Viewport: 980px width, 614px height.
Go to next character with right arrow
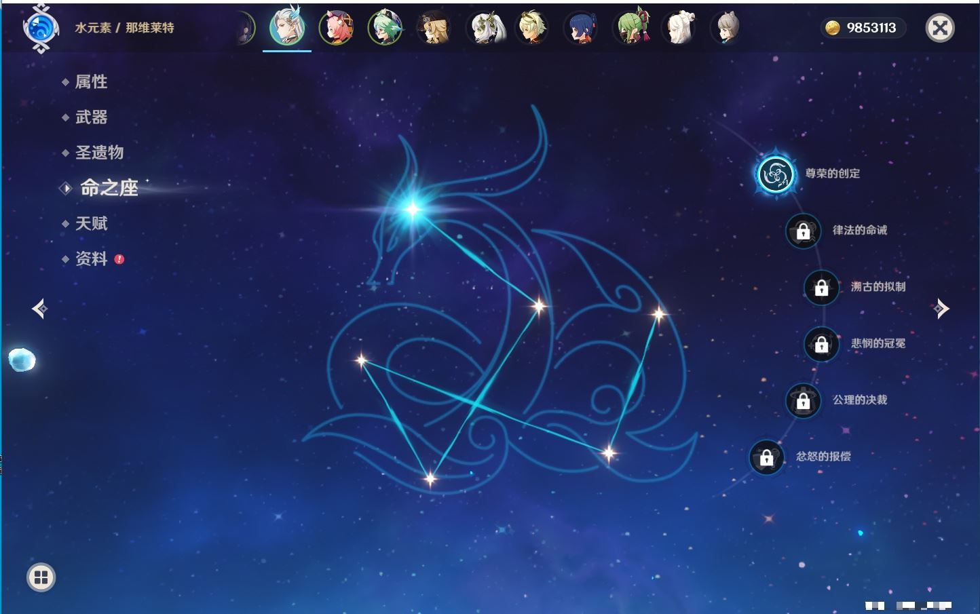941,309
